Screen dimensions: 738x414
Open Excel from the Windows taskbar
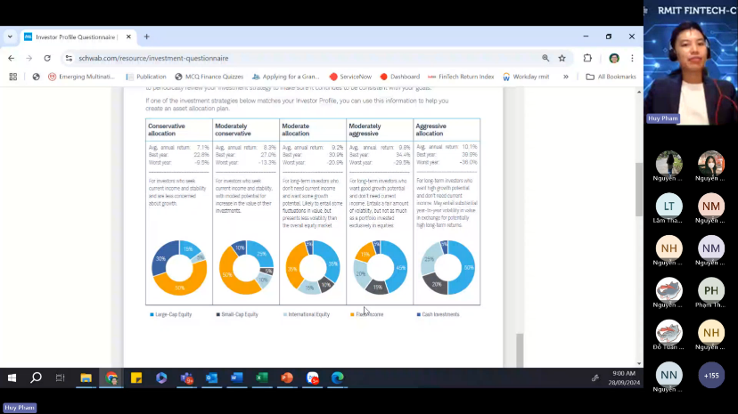(262, 377)
